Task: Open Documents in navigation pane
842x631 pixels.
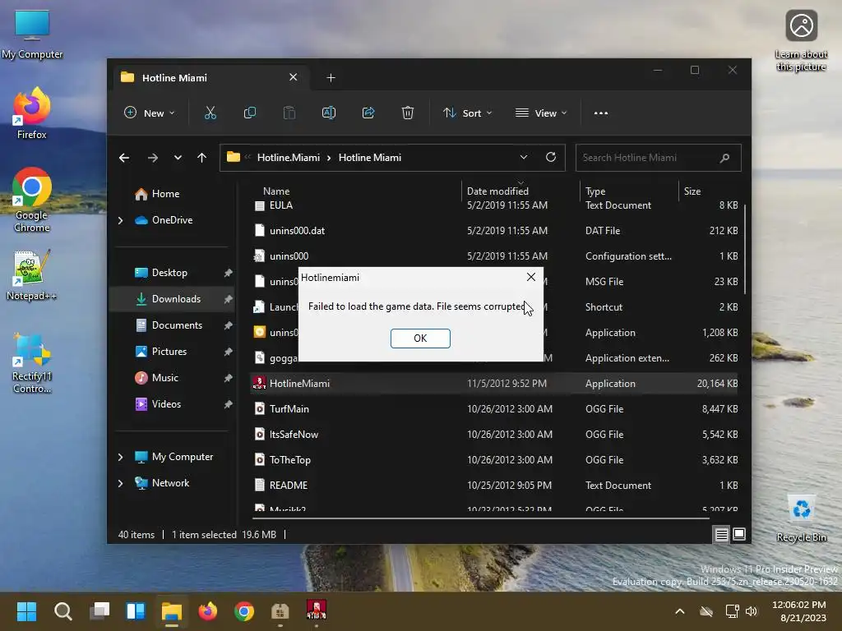Action: point(177,325)
